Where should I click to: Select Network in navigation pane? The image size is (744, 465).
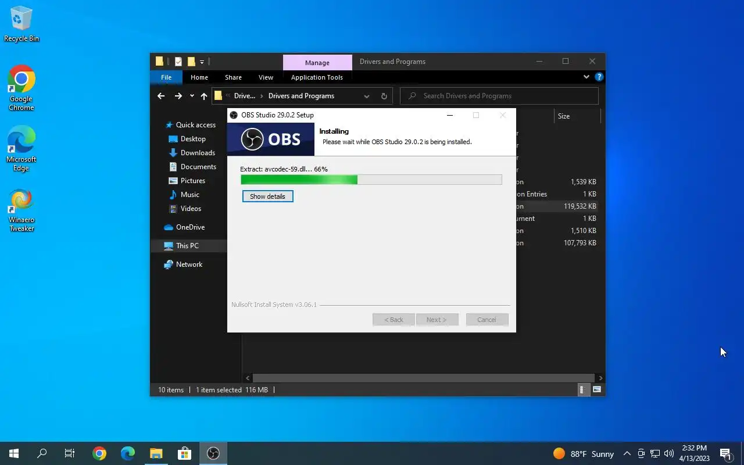183,264
